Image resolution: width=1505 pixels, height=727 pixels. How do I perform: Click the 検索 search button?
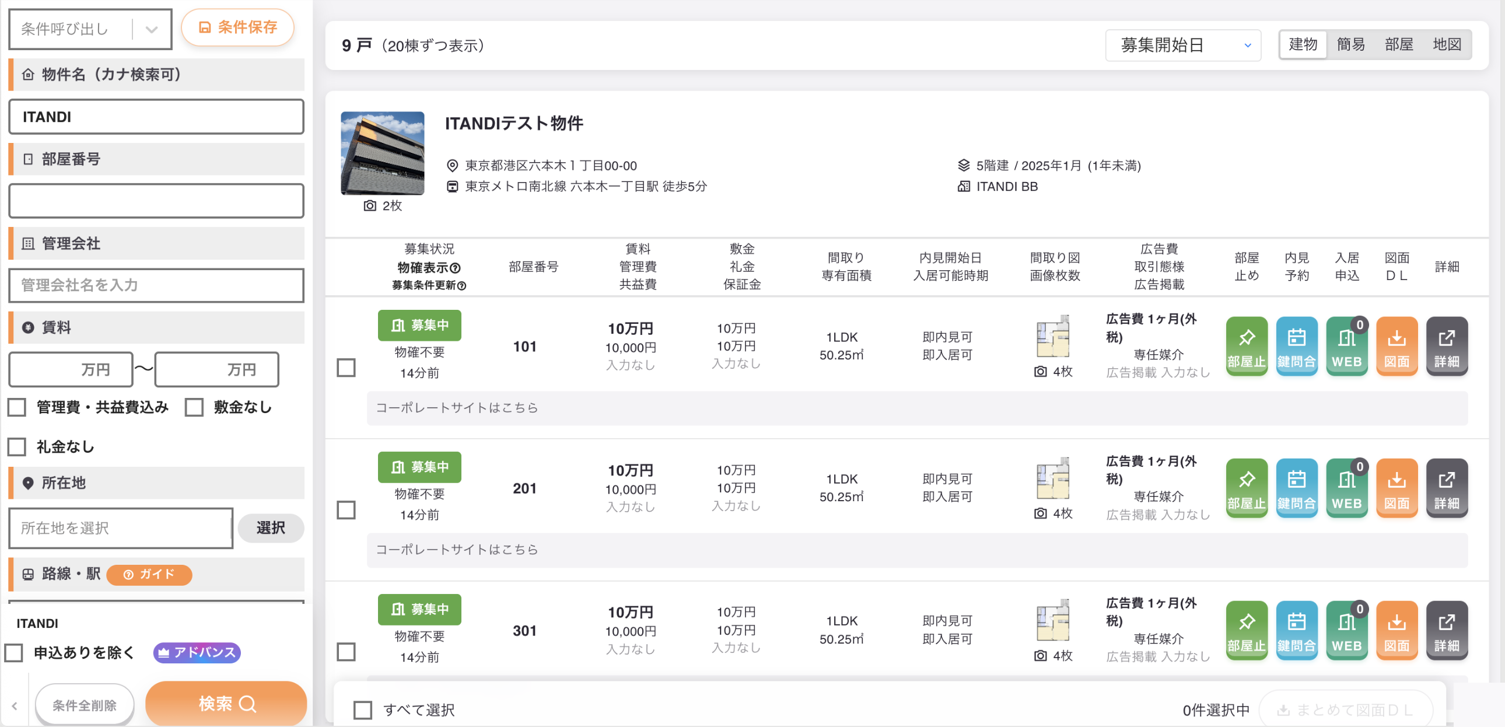[x=226, y=704]
